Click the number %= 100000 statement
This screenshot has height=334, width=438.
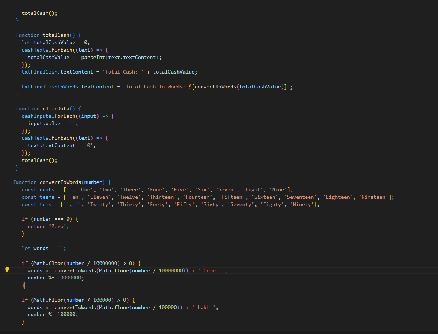53,314
